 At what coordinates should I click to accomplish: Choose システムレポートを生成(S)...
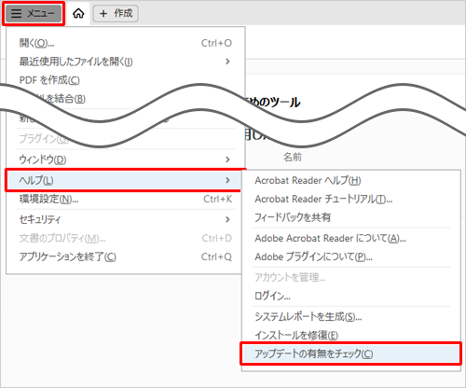351,317
